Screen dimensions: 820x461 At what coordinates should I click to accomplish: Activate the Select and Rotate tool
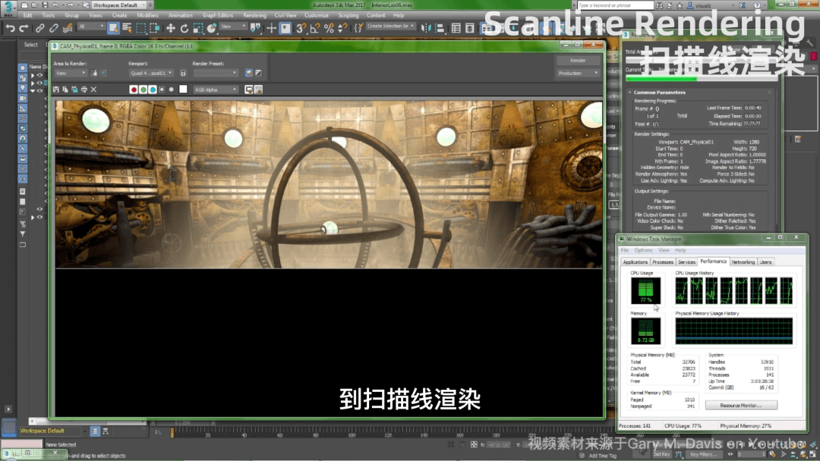click(x=184, y=28)
